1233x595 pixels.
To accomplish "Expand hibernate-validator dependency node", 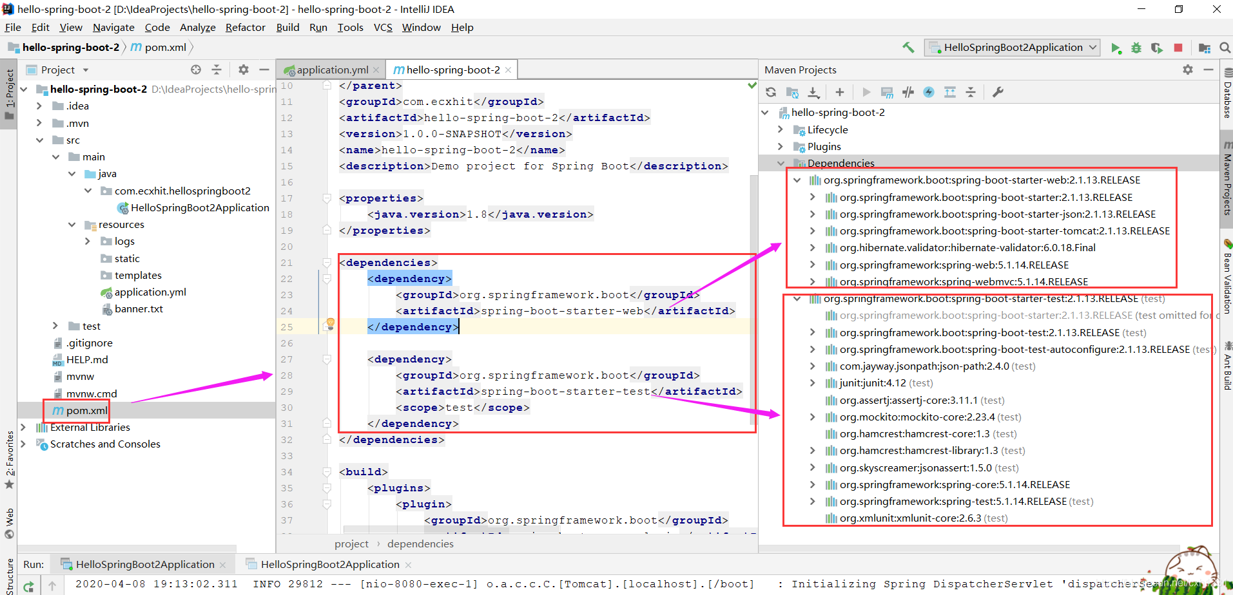I will [813, 248].
